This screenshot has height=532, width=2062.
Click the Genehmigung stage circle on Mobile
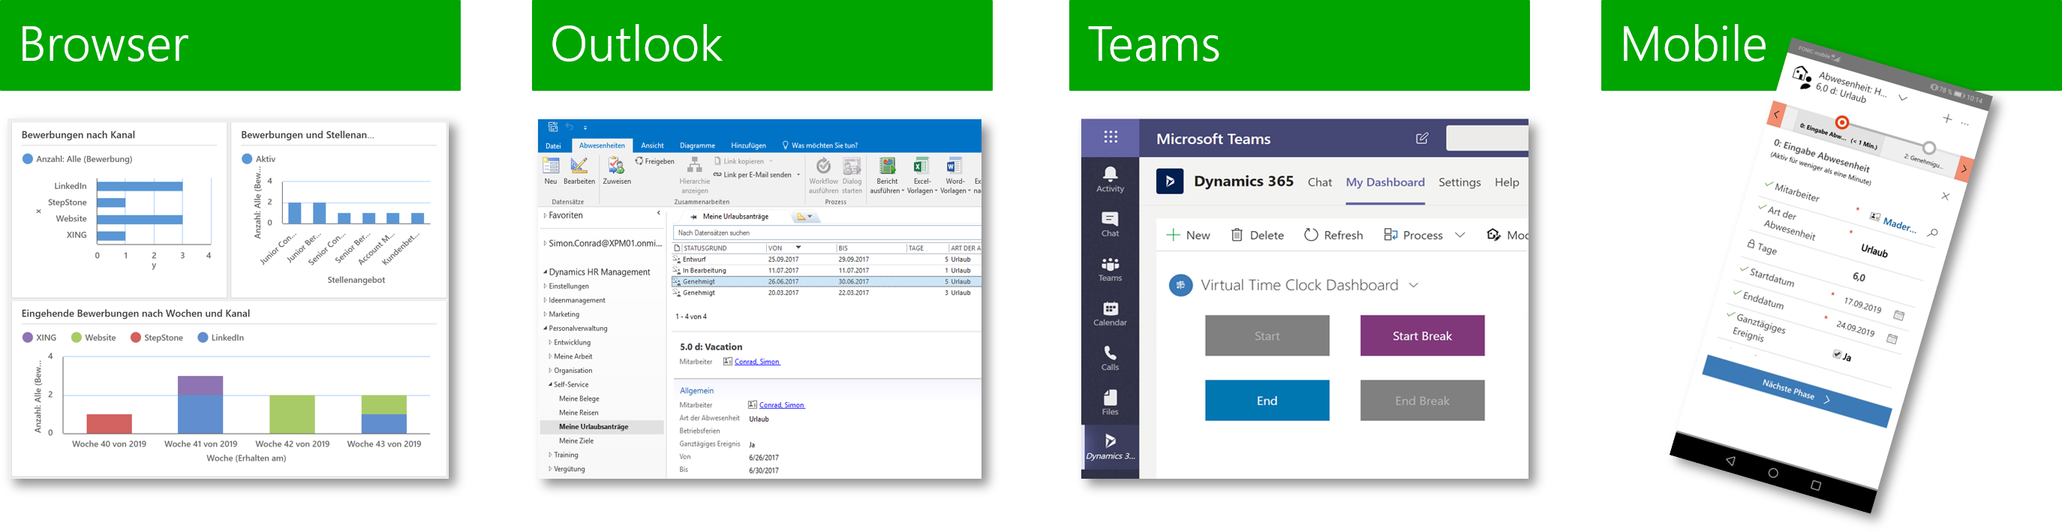1929,148
